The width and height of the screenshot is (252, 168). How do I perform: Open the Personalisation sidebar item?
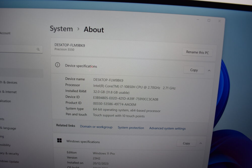pos(6,101)
